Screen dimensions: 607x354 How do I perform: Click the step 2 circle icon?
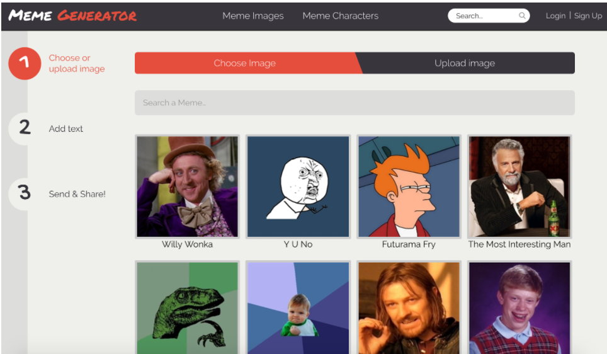coord(25,128)
